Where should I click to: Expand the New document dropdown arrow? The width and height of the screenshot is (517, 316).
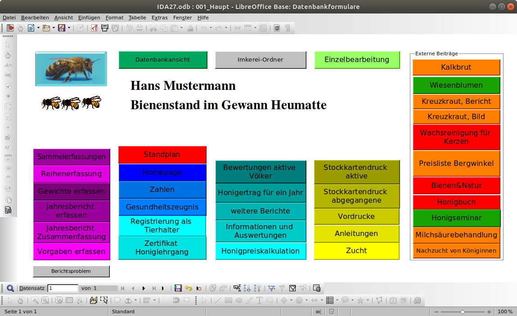click(38, 28)
